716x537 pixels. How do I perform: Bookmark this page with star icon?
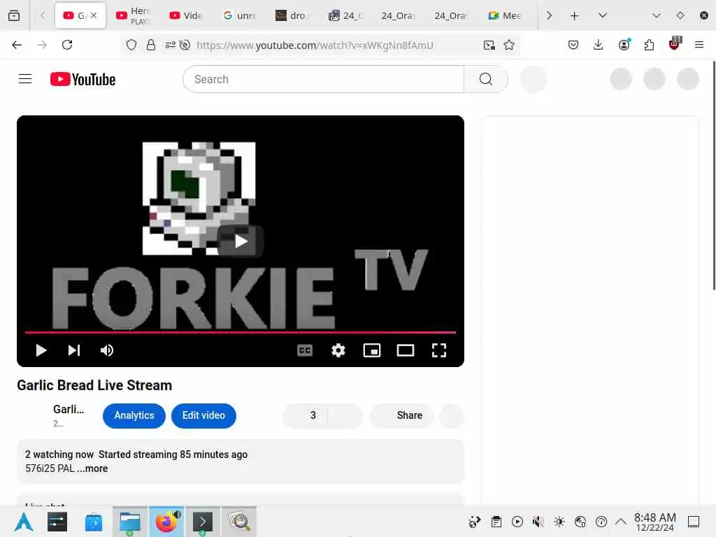click(x=509, y=45)
